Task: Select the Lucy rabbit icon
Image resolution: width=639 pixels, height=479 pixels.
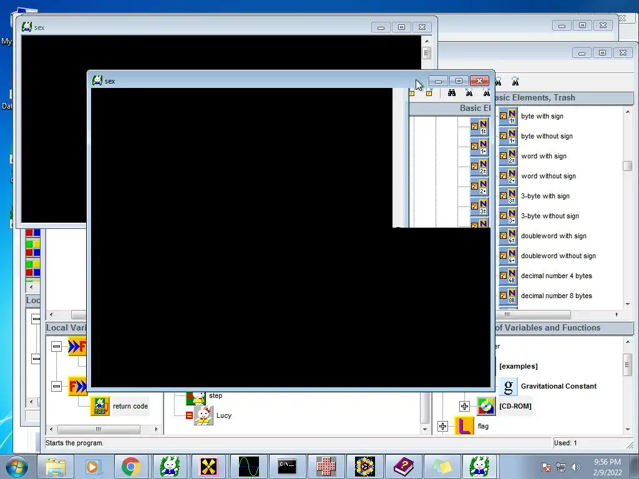Action: [x=203, y=415]
